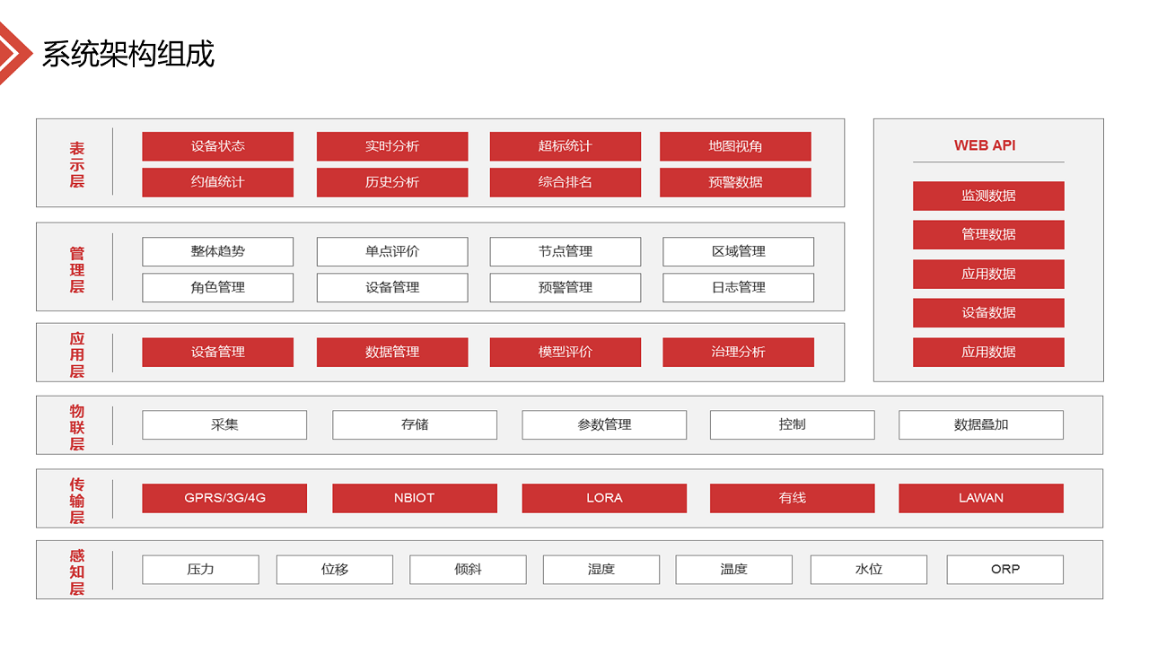
Task: Click the 约值统计 box
Action: pos(217,182)
